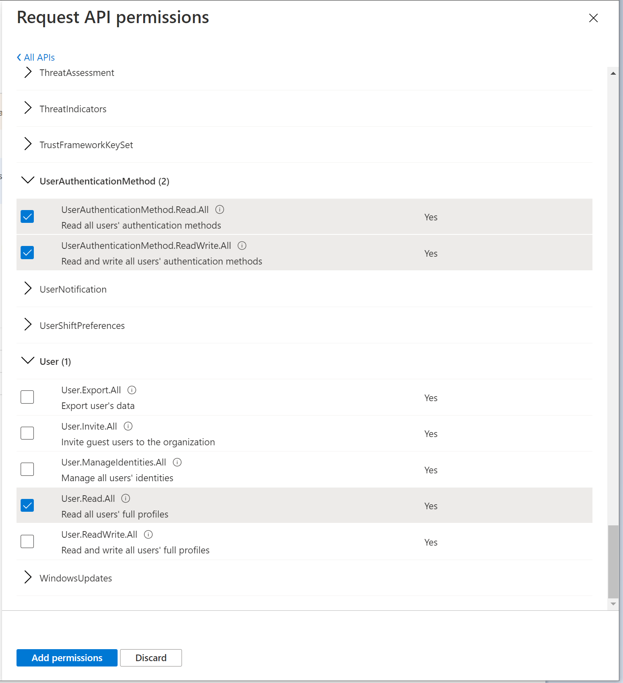Expand the ThreatAssessment section
This screenshot has width=623, height=683.
28,73
